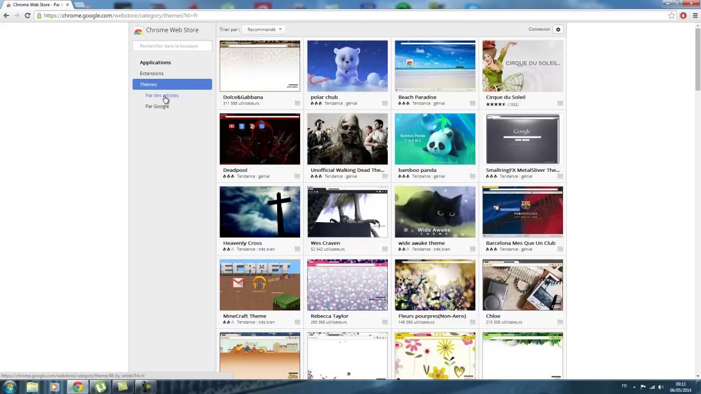The width and height of the screenshot is (701, 394).
Task: Click the FR language indicator in taskbar
Action: pos(624,386)
